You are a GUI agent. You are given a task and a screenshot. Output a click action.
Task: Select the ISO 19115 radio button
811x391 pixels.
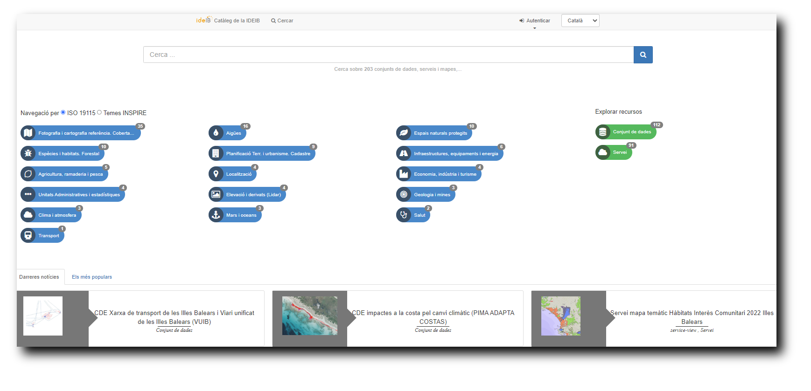[x=63, y=112]
